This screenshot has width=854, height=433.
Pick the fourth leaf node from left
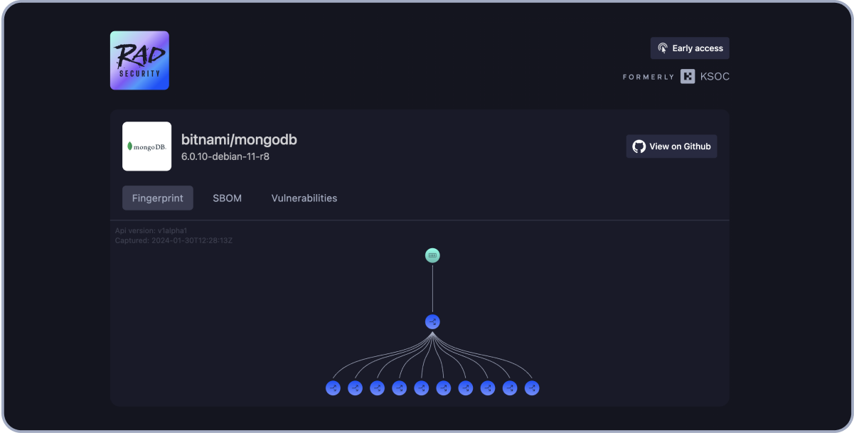click(x=399, y=388)
